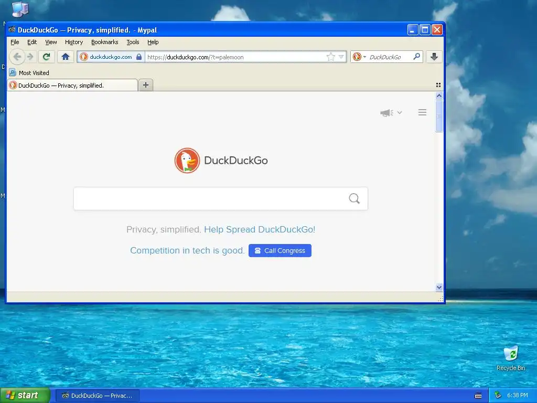
Task: Click the 6:38 PM system clock
Action: tap(518, 396)
